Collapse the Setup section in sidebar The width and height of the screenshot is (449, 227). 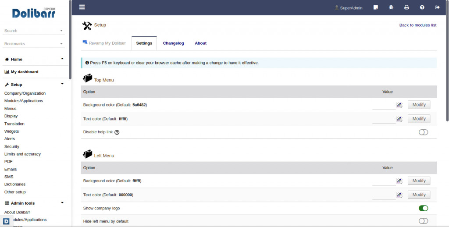tap(62, 84)
